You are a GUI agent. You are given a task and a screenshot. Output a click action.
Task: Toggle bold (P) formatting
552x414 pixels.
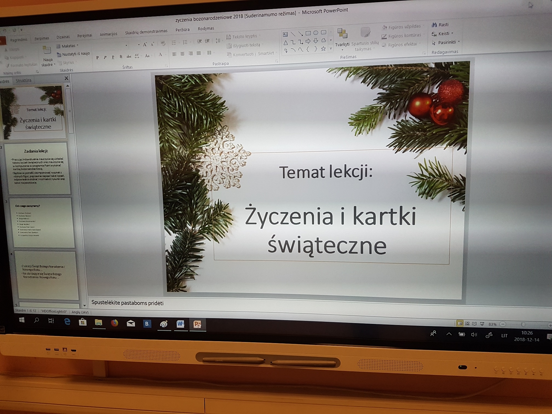(97, 58)
